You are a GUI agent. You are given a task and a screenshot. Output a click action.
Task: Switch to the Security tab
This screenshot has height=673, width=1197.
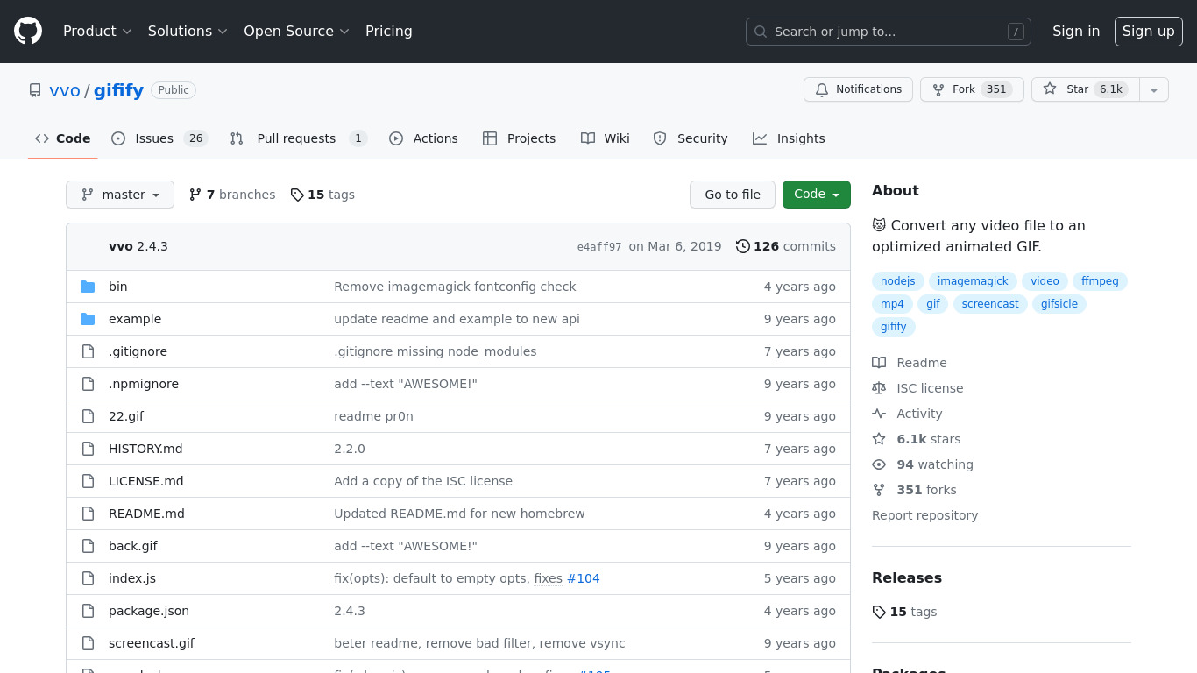click(x=691, y=138)
